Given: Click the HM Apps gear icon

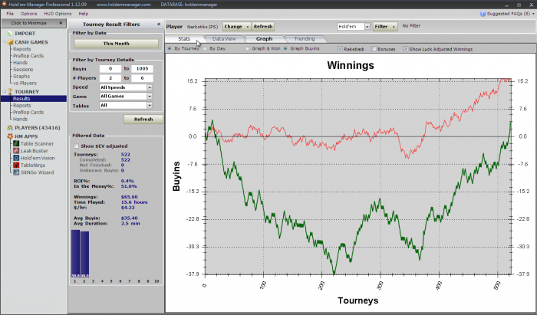Looking at the screenshot, I should [x=10, y=136].
